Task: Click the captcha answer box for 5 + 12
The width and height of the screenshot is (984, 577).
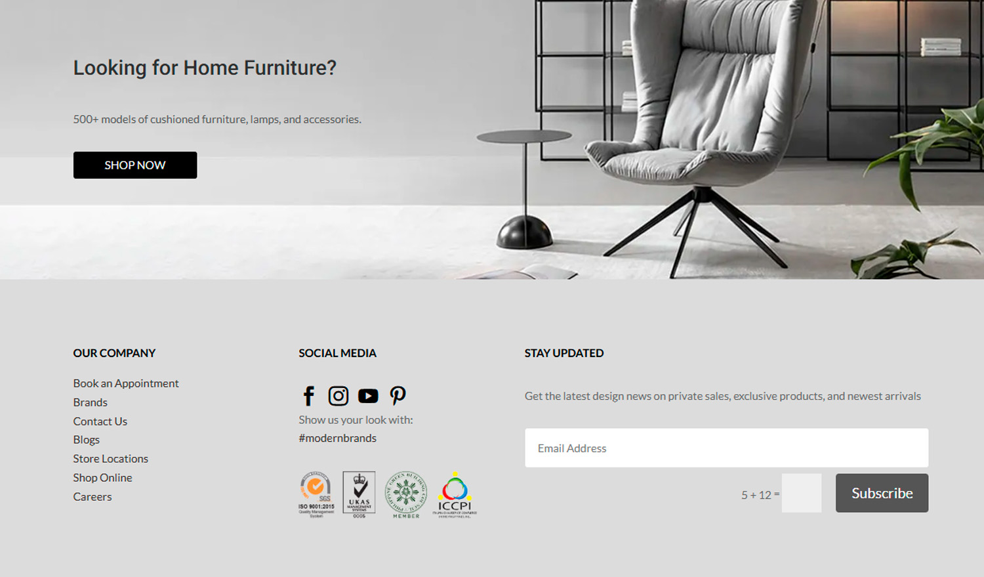Action: (802, 493)
